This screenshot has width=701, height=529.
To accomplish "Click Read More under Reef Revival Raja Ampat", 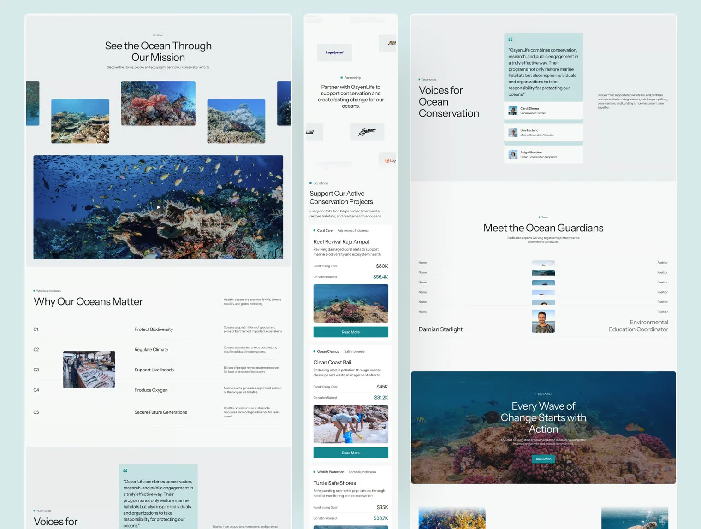I will [350, 332].
